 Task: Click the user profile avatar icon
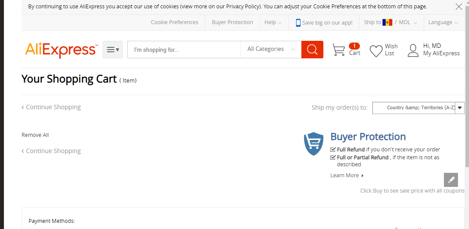pos(413,50)
